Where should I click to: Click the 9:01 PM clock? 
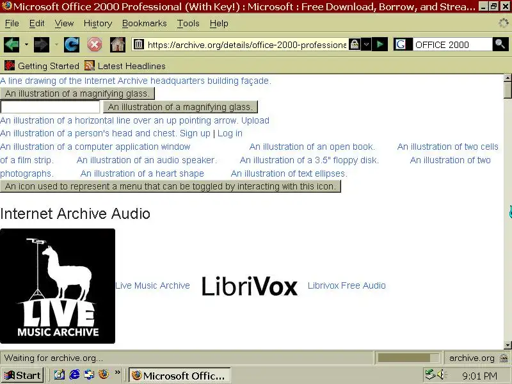point(479,376)
